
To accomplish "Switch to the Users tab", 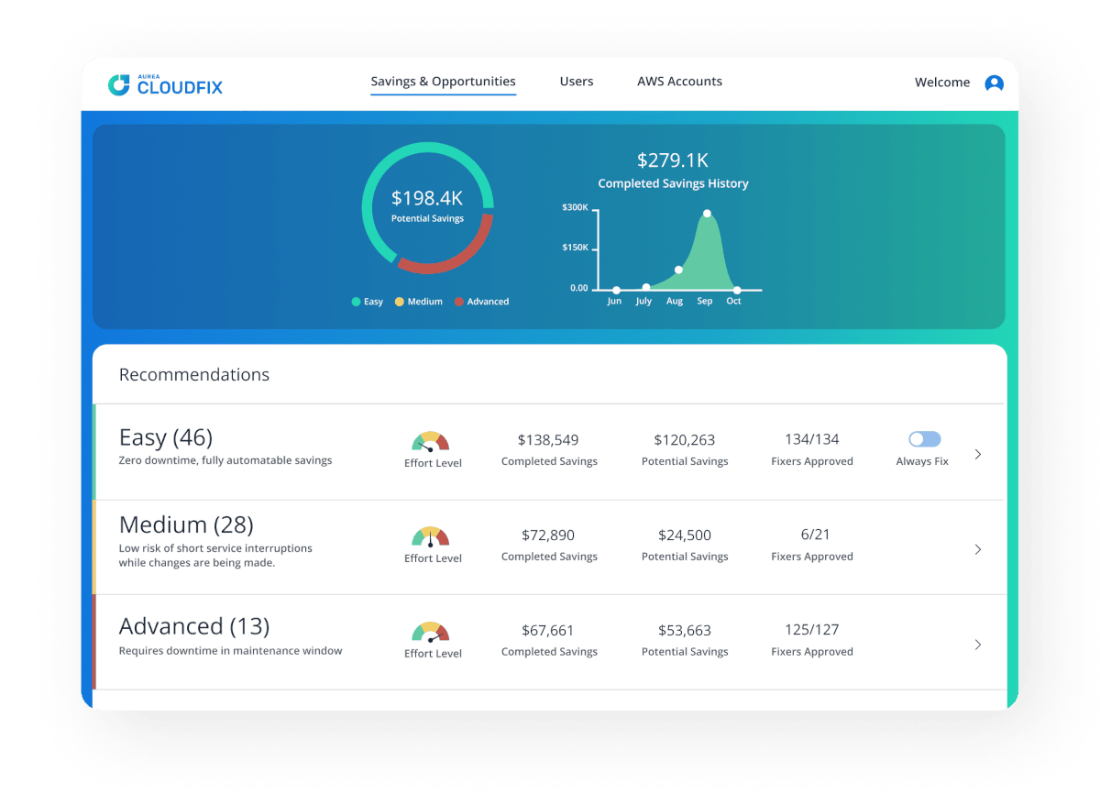I will coord(577,81).
